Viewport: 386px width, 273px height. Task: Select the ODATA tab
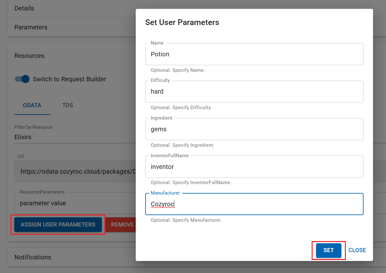32,105
